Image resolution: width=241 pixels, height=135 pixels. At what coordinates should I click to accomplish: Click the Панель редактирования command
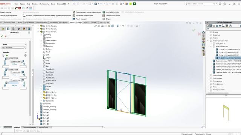point(9,15)
